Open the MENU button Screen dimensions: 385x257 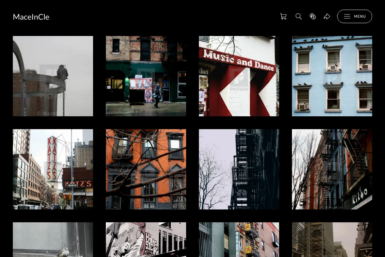pyautogui.click(x=355, y=16)
